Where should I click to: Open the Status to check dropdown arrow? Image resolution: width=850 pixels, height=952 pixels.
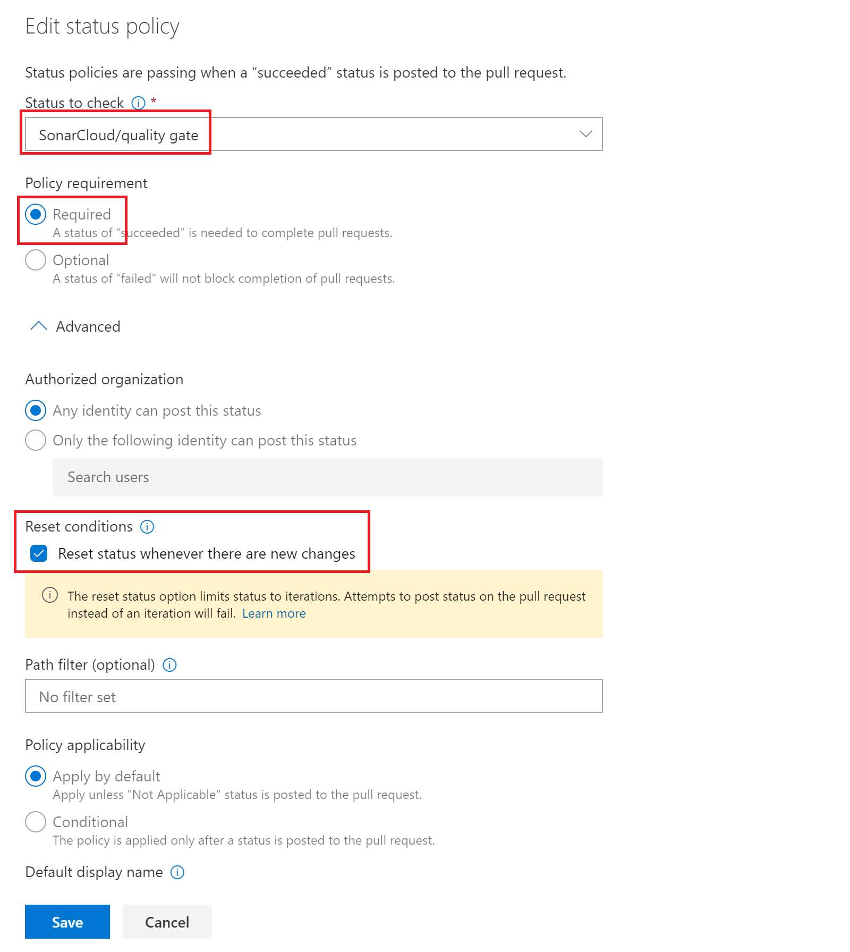click(x=585, y=134)
